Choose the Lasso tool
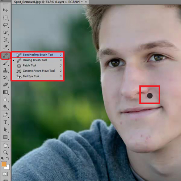181x181 pixels. 5,25
